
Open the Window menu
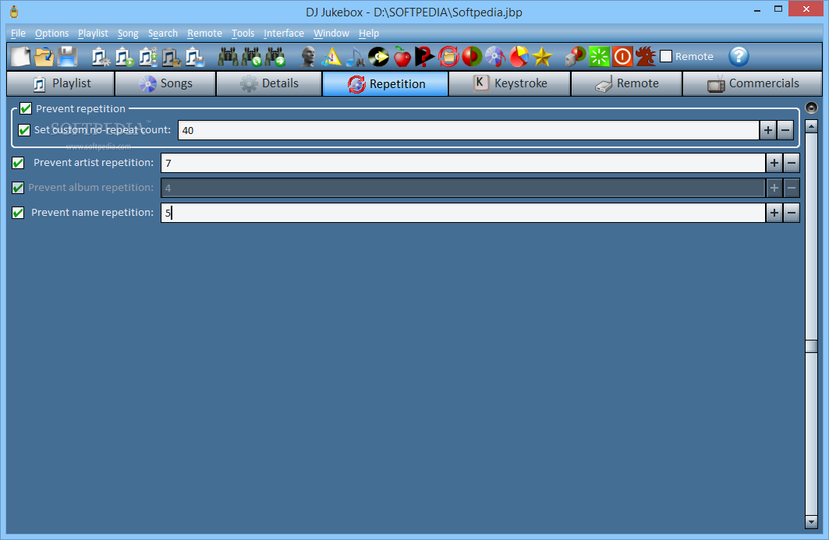pos(331,34)
